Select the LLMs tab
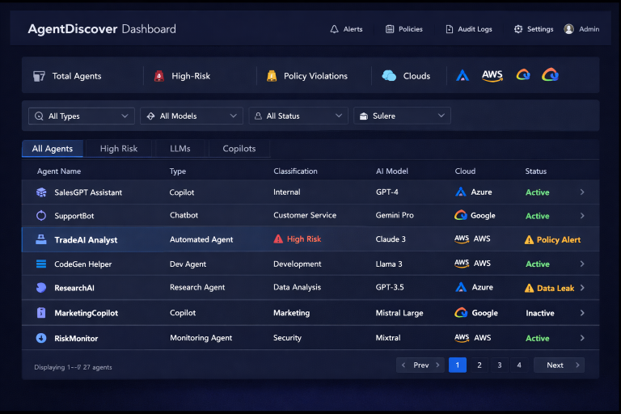The image size is (621, 414). (x=180, y=149)
